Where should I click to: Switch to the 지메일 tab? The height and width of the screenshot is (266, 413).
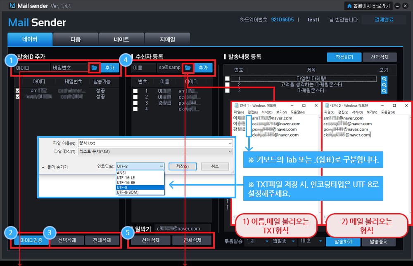pyautogui.click(x=167, y=40)
